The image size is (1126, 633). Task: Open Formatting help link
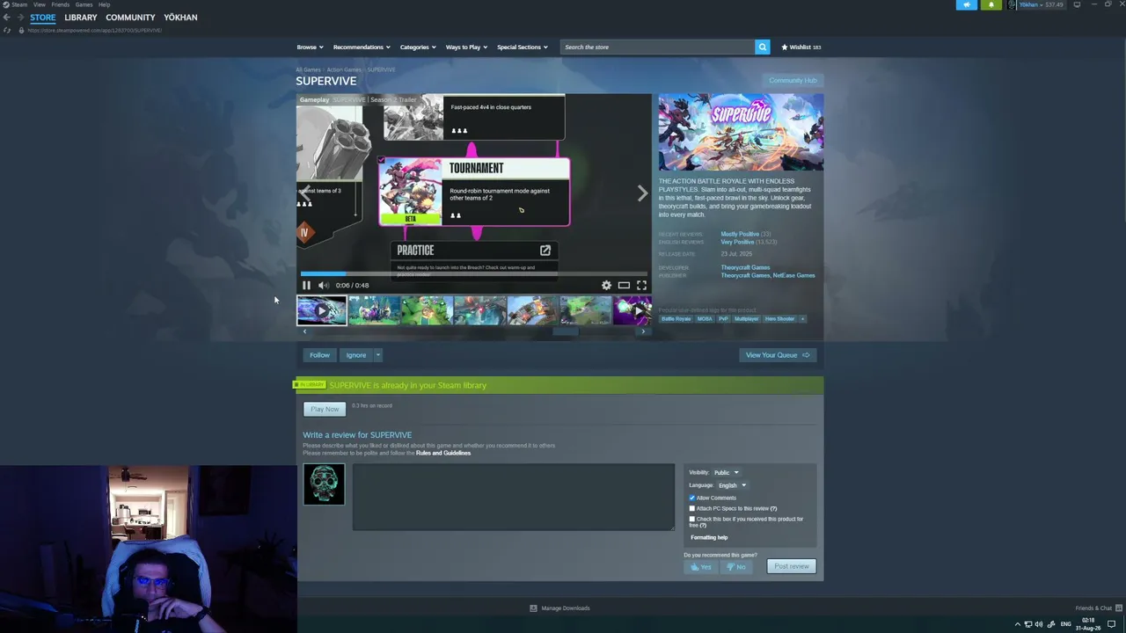point(709,537)
